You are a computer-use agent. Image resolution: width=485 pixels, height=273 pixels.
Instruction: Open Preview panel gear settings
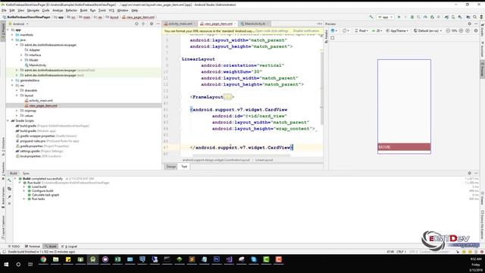(469, 24)
